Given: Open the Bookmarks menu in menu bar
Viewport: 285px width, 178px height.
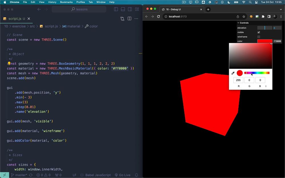Looking at the screenshot, I should 66,2.
